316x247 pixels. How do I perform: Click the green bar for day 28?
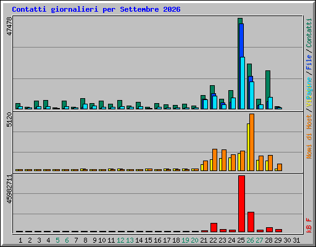point(268,90)
